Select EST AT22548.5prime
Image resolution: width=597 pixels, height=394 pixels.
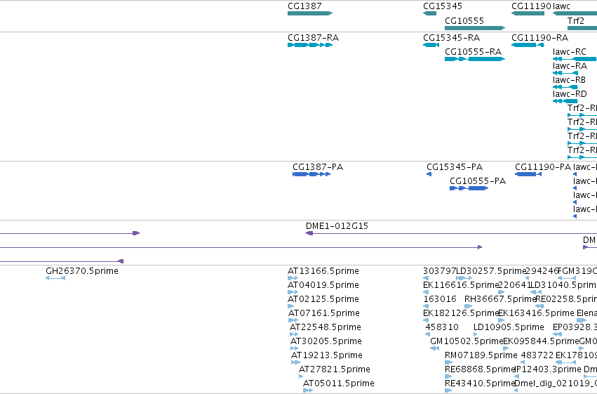pos(325,327)
